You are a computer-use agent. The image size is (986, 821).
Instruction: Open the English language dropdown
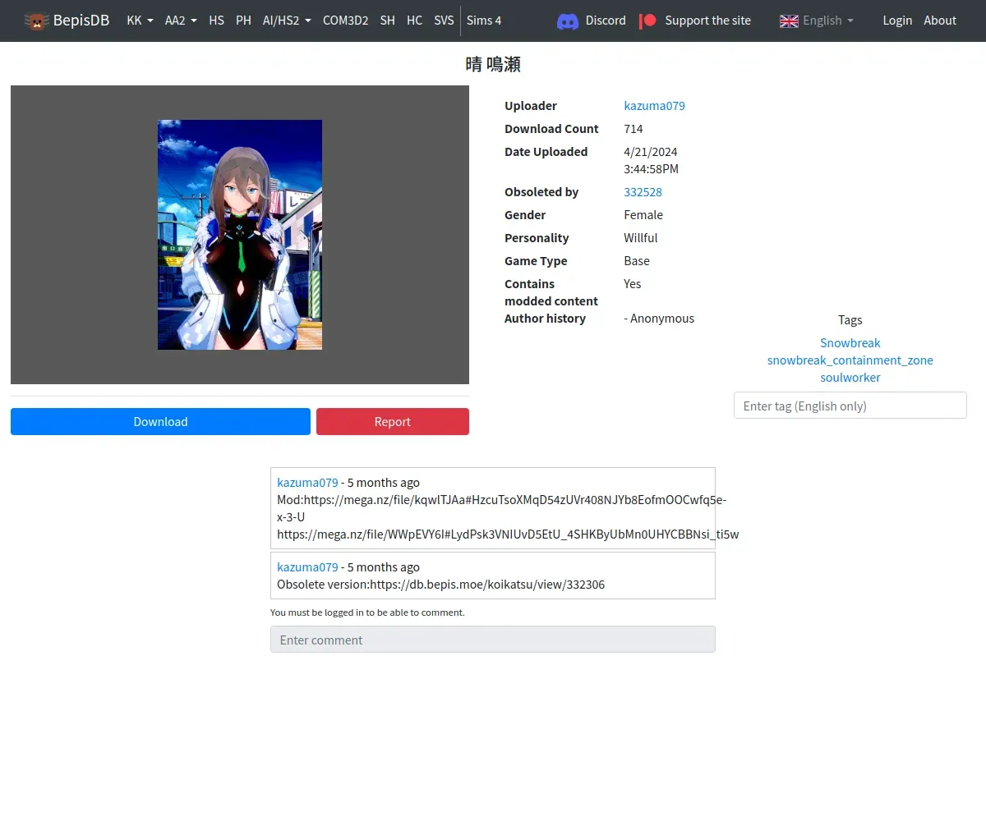pos(828,21)
